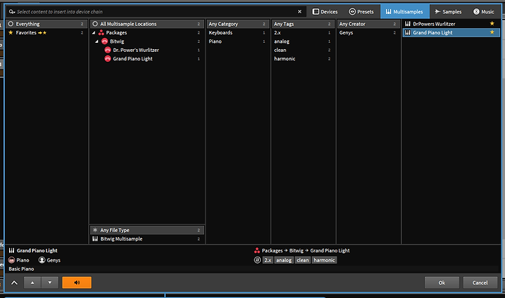The image size is (505, 298).
Task: Click the clean tag chip in the info pane
Action: point(303,260)
